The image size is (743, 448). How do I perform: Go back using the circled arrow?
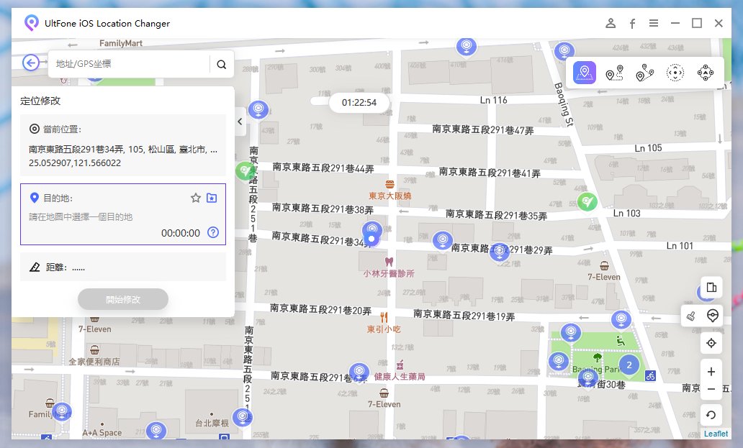[31, 63]
